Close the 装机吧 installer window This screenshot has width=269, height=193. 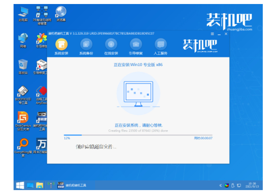[x=226, y=34]
